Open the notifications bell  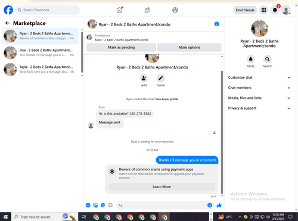click(x=275, y=10)
